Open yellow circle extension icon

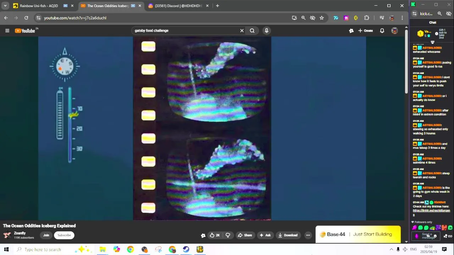356,18
